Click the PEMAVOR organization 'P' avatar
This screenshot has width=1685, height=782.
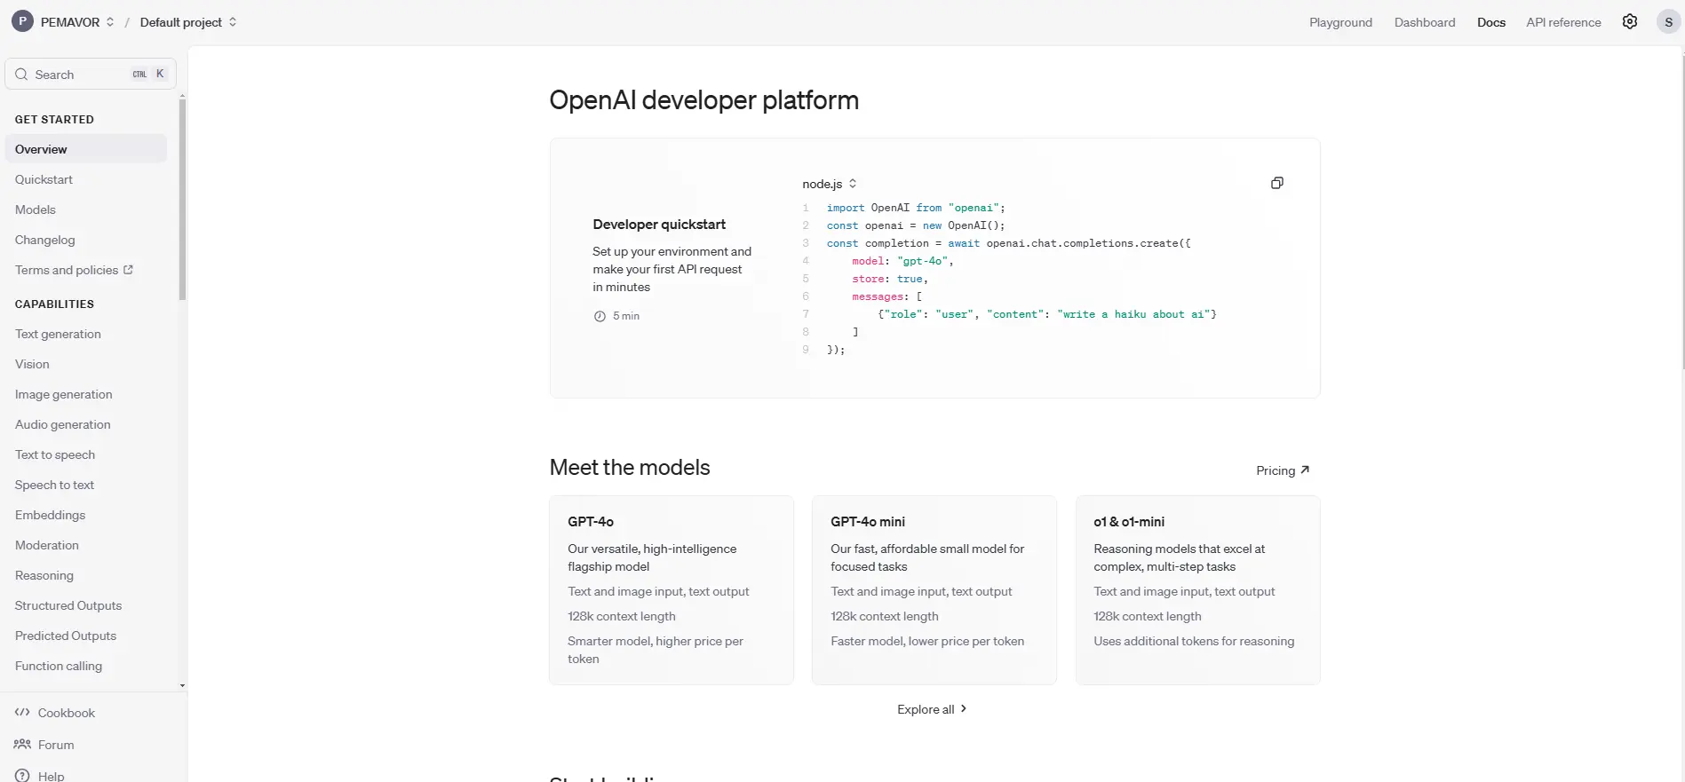tap(23, 21)
